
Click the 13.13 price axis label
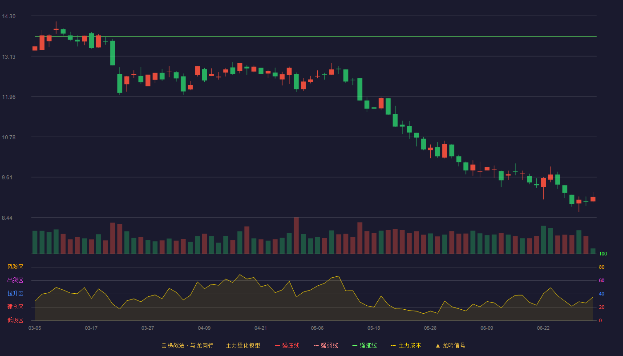(9, 57)
